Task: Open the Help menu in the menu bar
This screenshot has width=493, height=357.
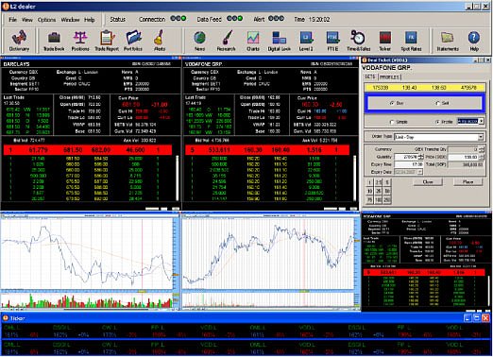Action: tap(90, 20)
